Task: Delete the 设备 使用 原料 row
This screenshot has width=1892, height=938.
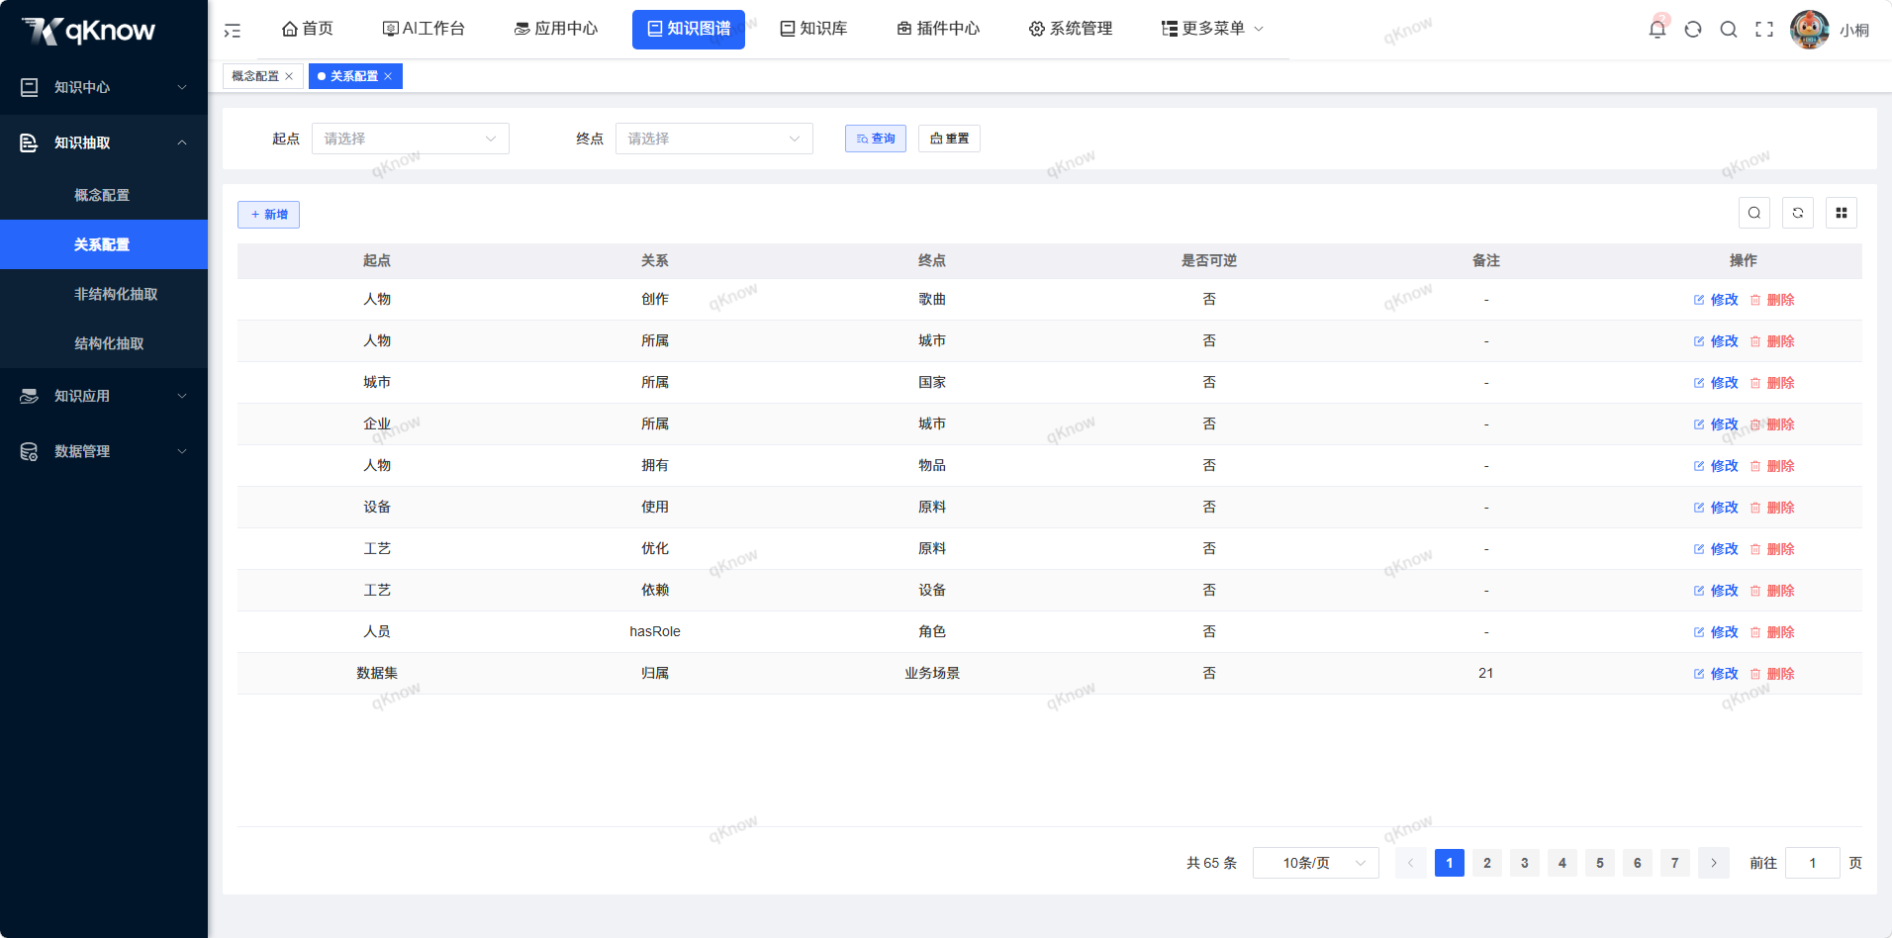Action: [1772, 508]
